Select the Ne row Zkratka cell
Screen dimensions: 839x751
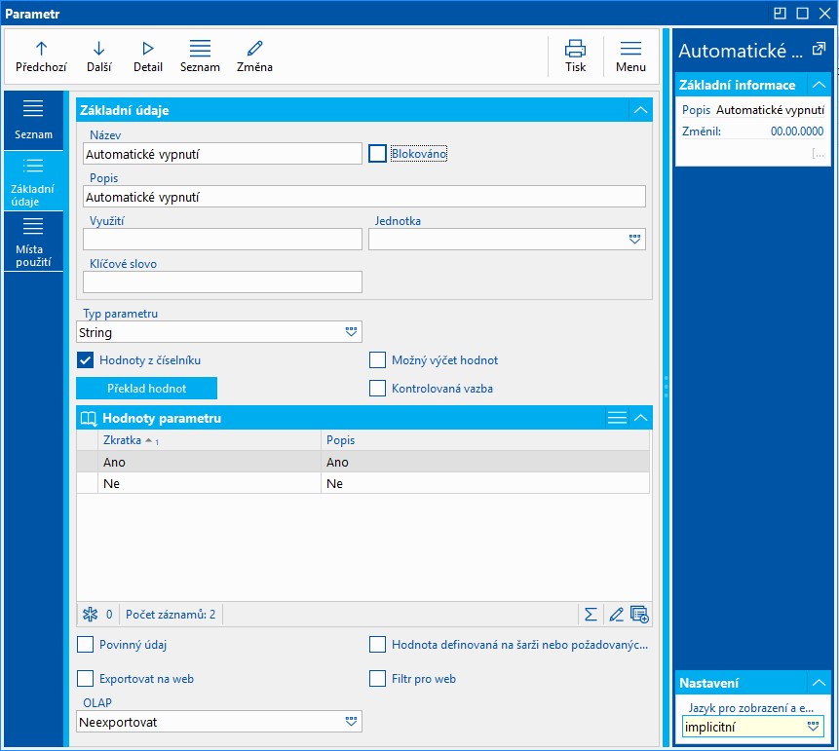coord(210,483)
